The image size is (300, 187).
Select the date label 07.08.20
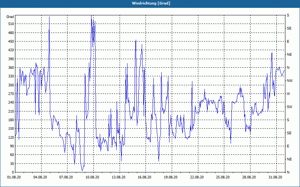coord(66,177)
